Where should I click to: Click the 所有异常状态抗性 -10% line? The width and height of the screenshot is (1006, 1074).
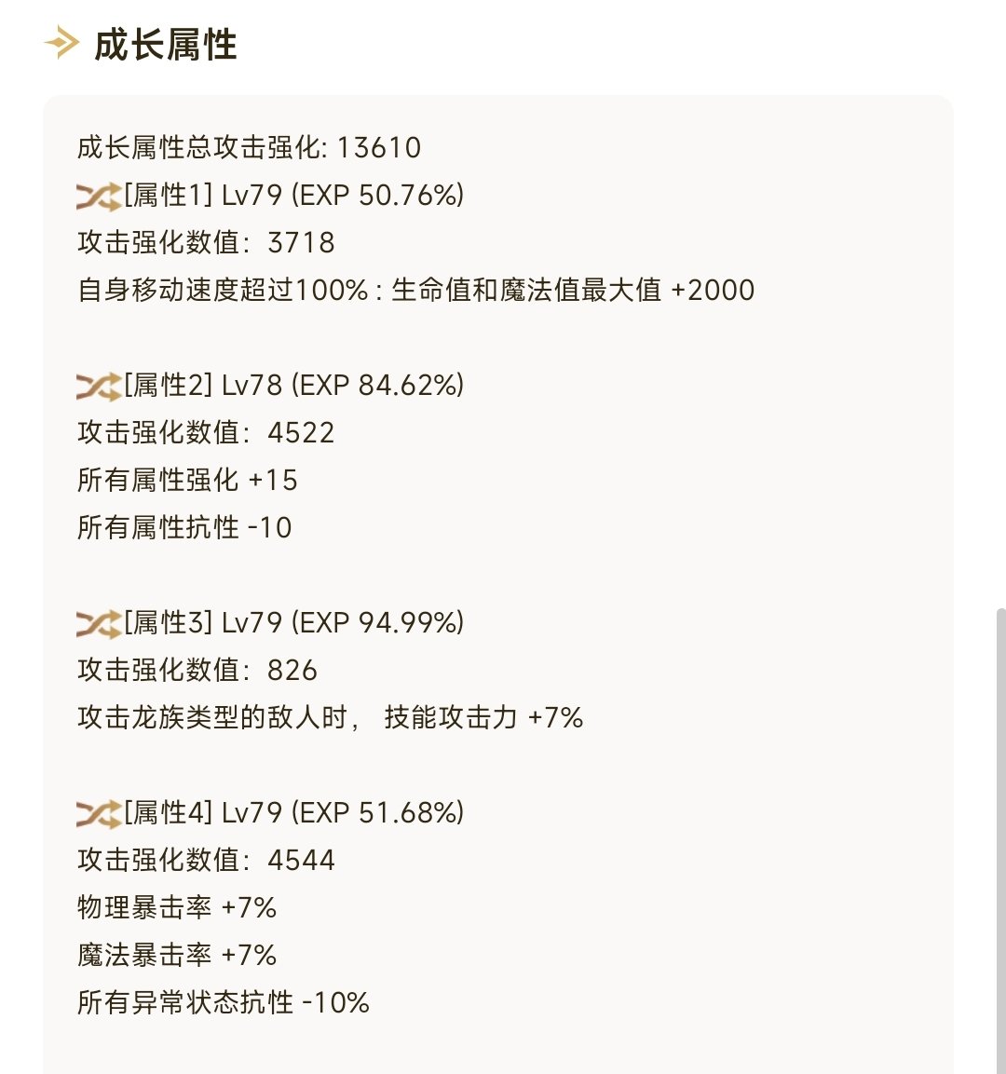click(x=224, y=1002)
